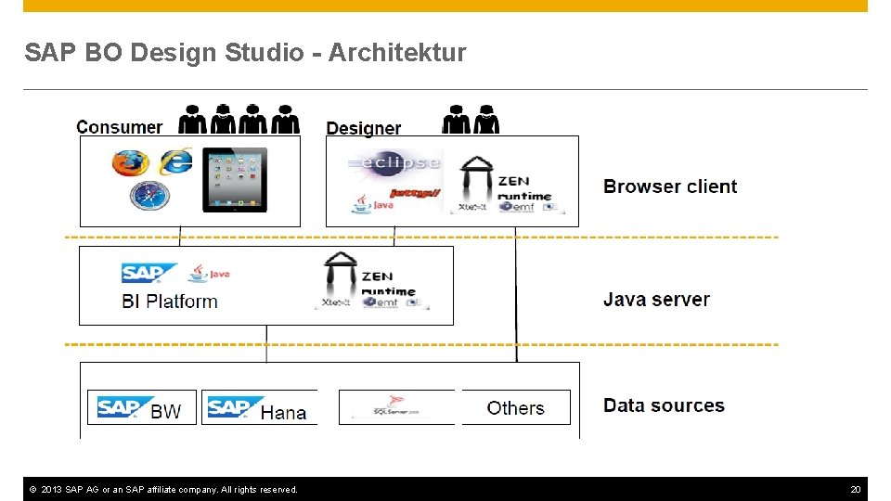This screenshot has height=501, width=891.
Task: Click the SQL Server logo
Action: click(x=396, y=405)
